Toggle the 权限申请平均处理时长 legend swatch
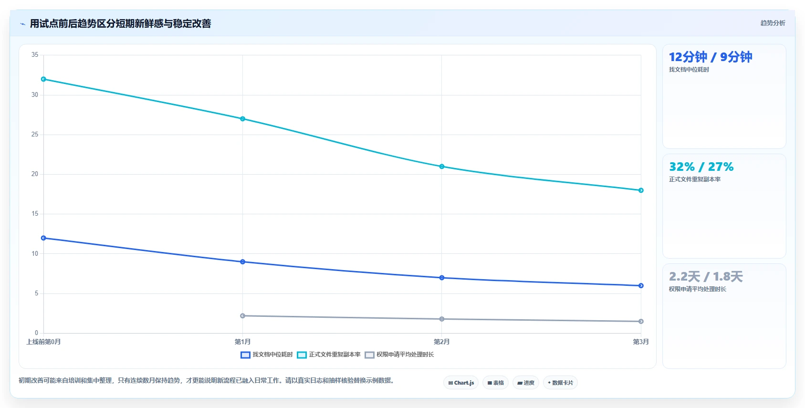Image resolution: width=805 pixels, height=408 pixels. point(369,355)
